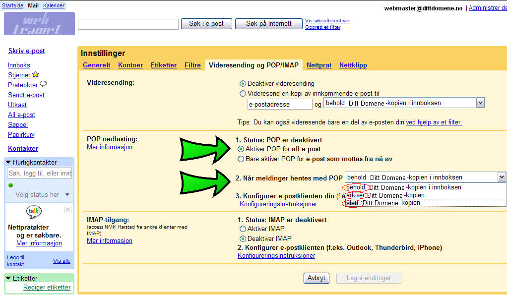Click the Søk på Internett button
507x295 pixels.
(269, 24)
